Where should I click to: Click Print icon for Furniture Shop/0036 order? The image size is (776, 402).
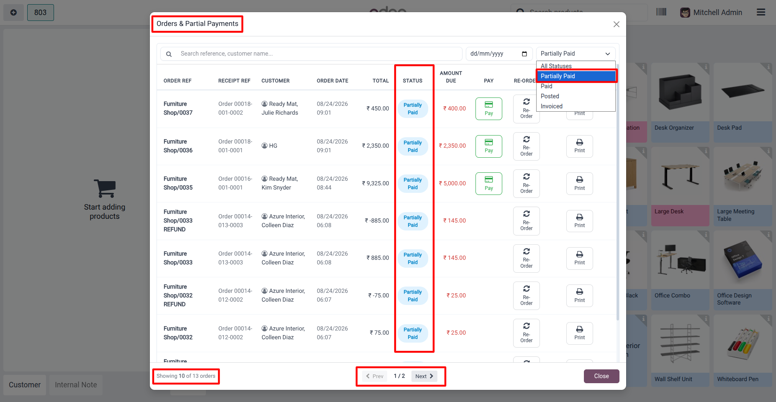580,142
